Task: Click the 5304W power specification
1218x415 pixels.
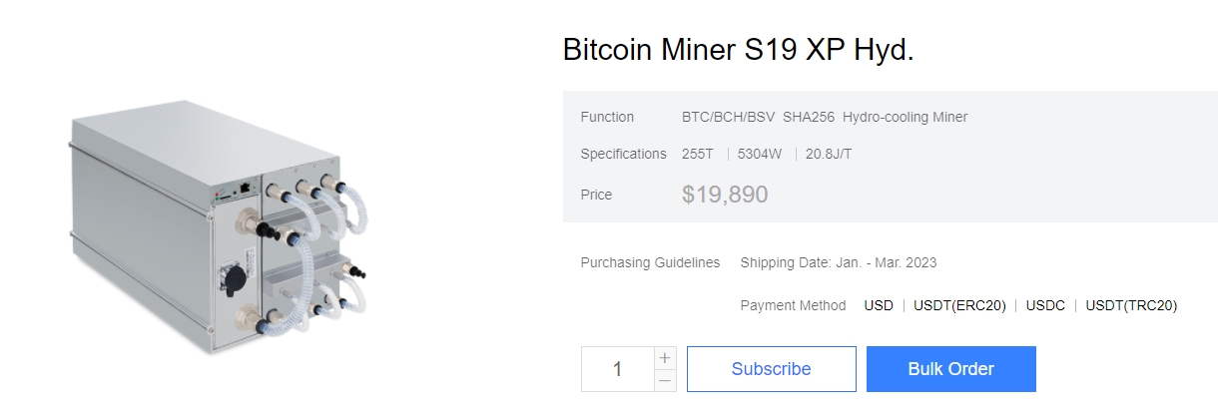Action: pyautogui.click(x=762, y=154)
